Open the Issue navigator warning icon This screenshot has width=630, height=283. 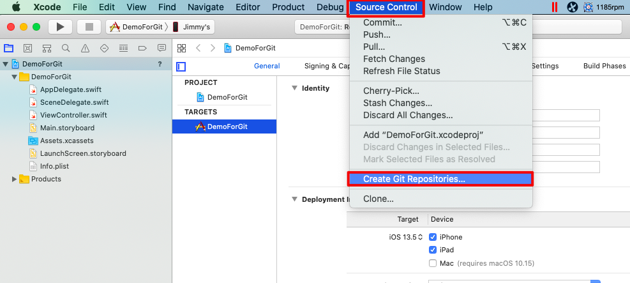(x=85, y=49)
